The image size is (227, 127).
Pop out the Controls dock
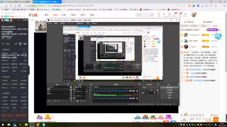(178, 84)
